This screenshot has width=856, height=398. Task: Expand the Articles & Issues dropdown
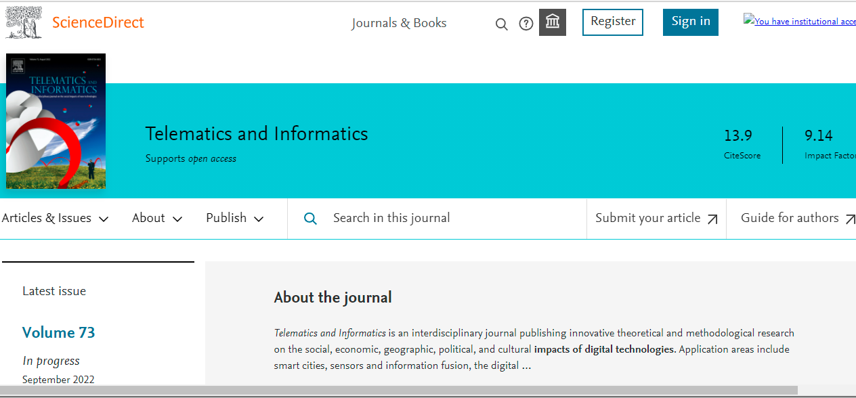pos(55,218)
